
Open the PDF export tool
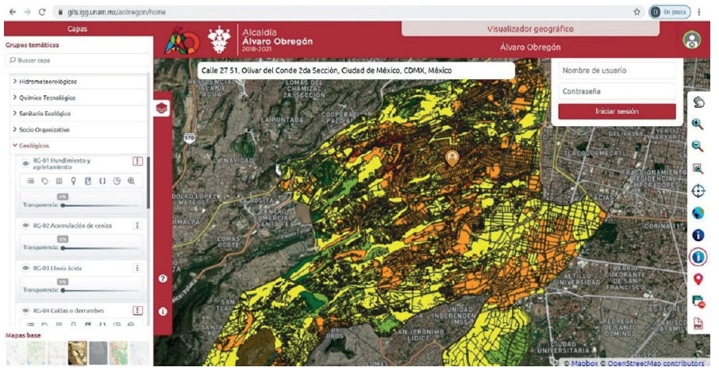click(x=698, y=323)
